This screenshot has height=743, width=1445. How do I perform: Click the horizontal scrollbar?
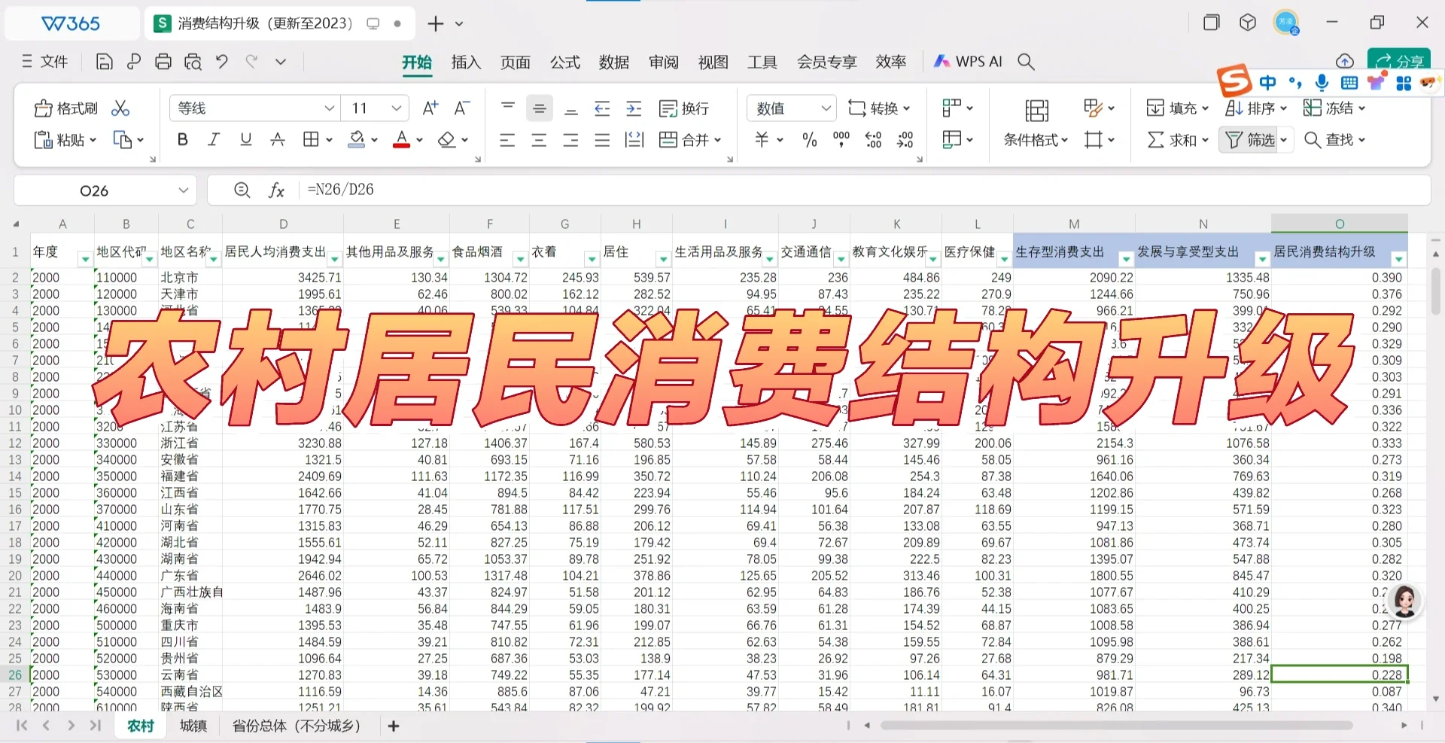pyautogui.click(x=1116, y=726)
